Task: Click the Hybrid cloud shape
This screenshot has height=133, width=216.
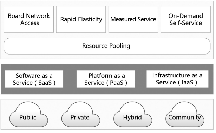Action: click(133, 114)
